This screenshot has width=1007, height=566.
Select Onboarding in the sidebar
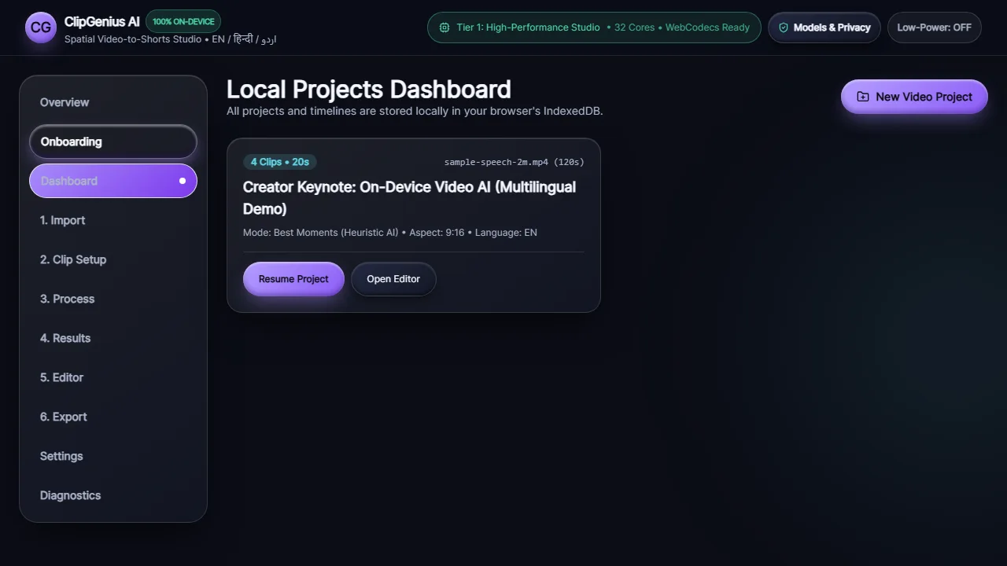(113, 141)
